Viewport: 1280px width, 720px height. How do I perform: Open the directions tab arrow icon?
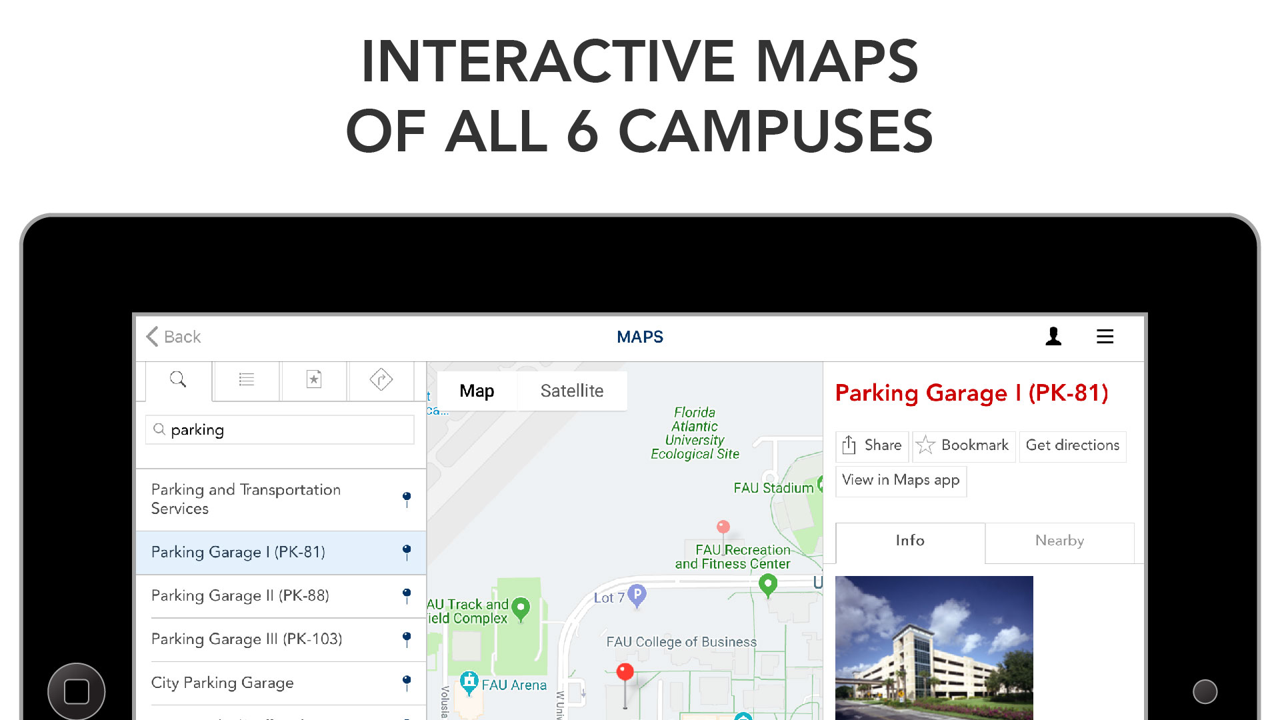[x=381, y=380]
